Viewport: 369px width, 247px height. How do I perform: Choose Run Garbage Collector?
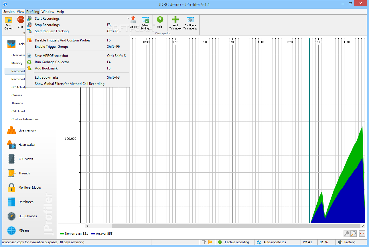(78, 62)
